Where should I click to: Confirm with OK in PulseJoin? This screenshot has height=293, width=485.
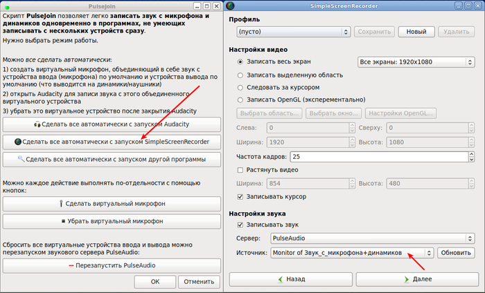click(x=155, y=281)
